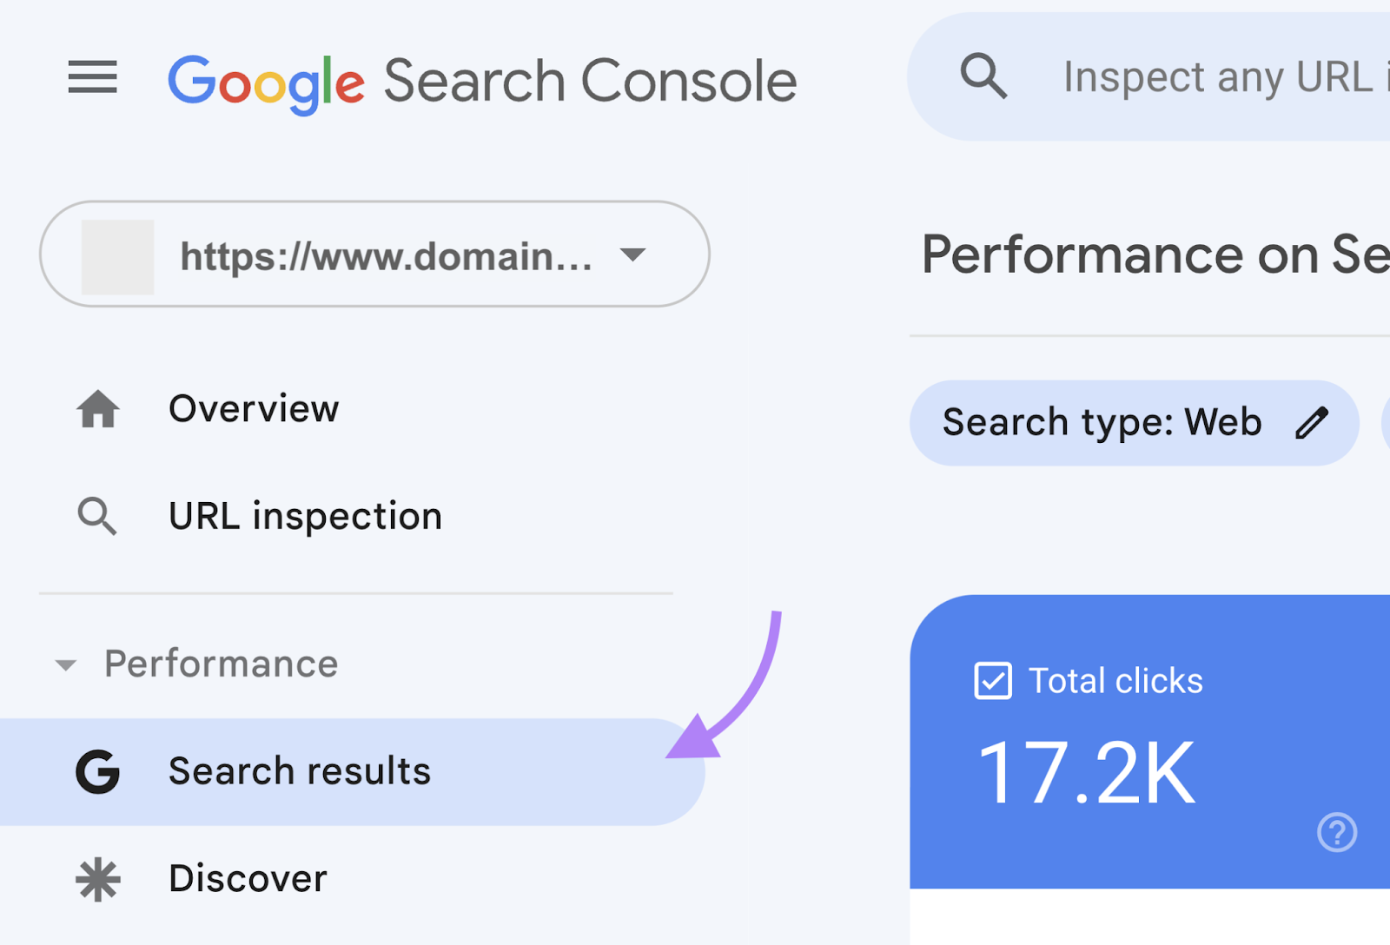Click the Discover asterisk icon
Viewport: 1390px width, 945px height.
coord(97,878)
